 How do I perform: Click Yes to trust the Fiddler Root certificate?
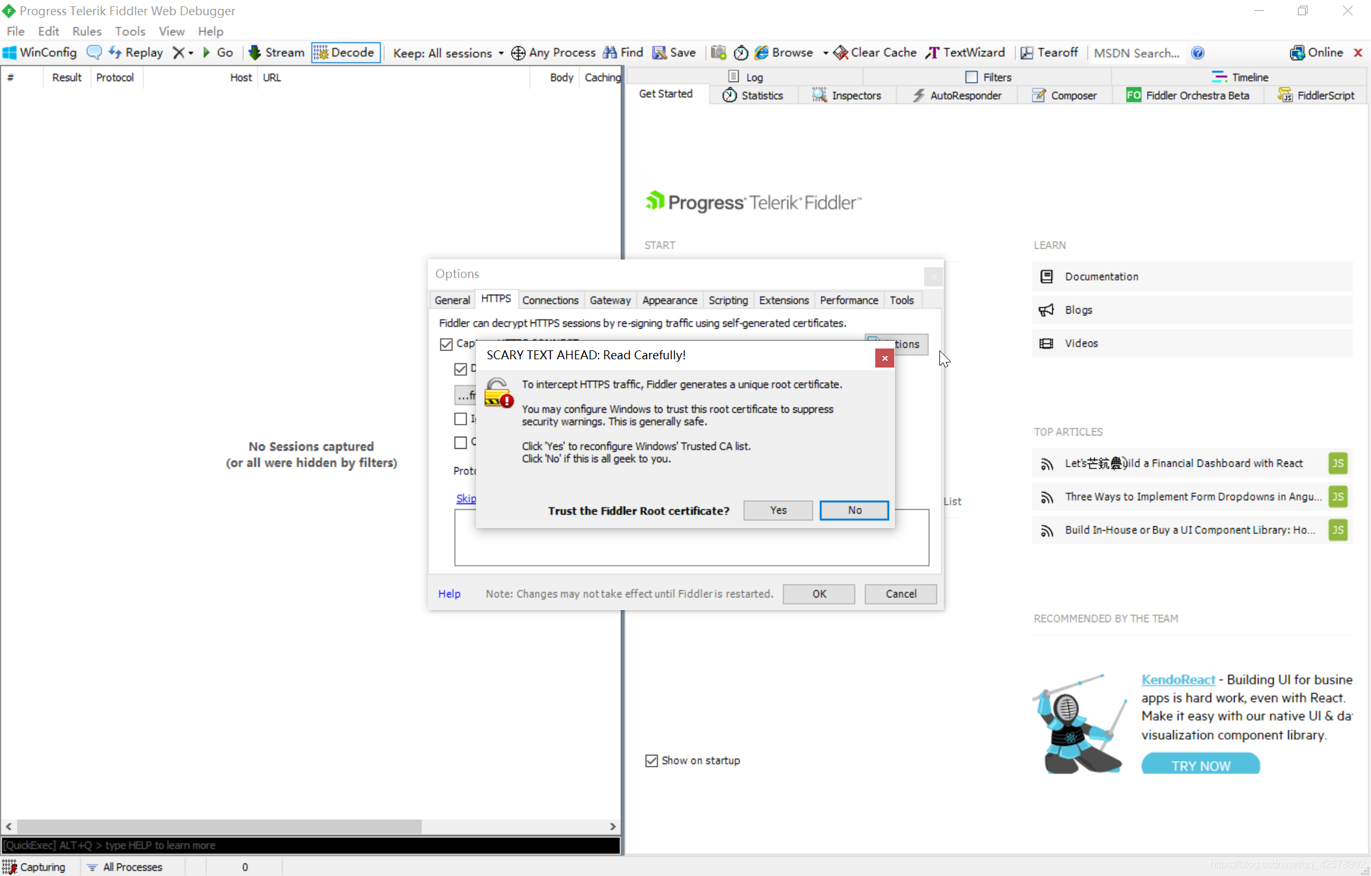[778, 510]
